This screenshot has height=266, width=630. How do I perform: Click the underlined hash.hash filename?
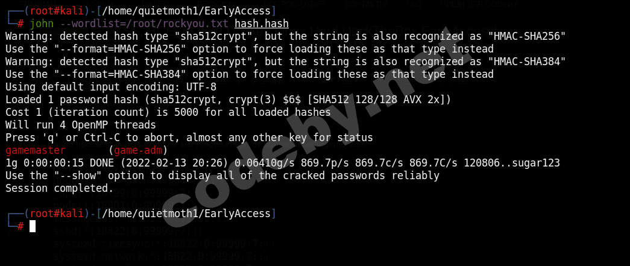(261, 24)
